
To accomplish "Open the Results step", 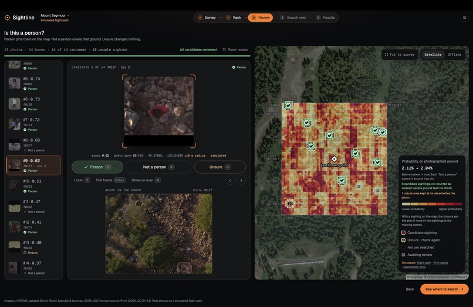I will coord(325,18).
